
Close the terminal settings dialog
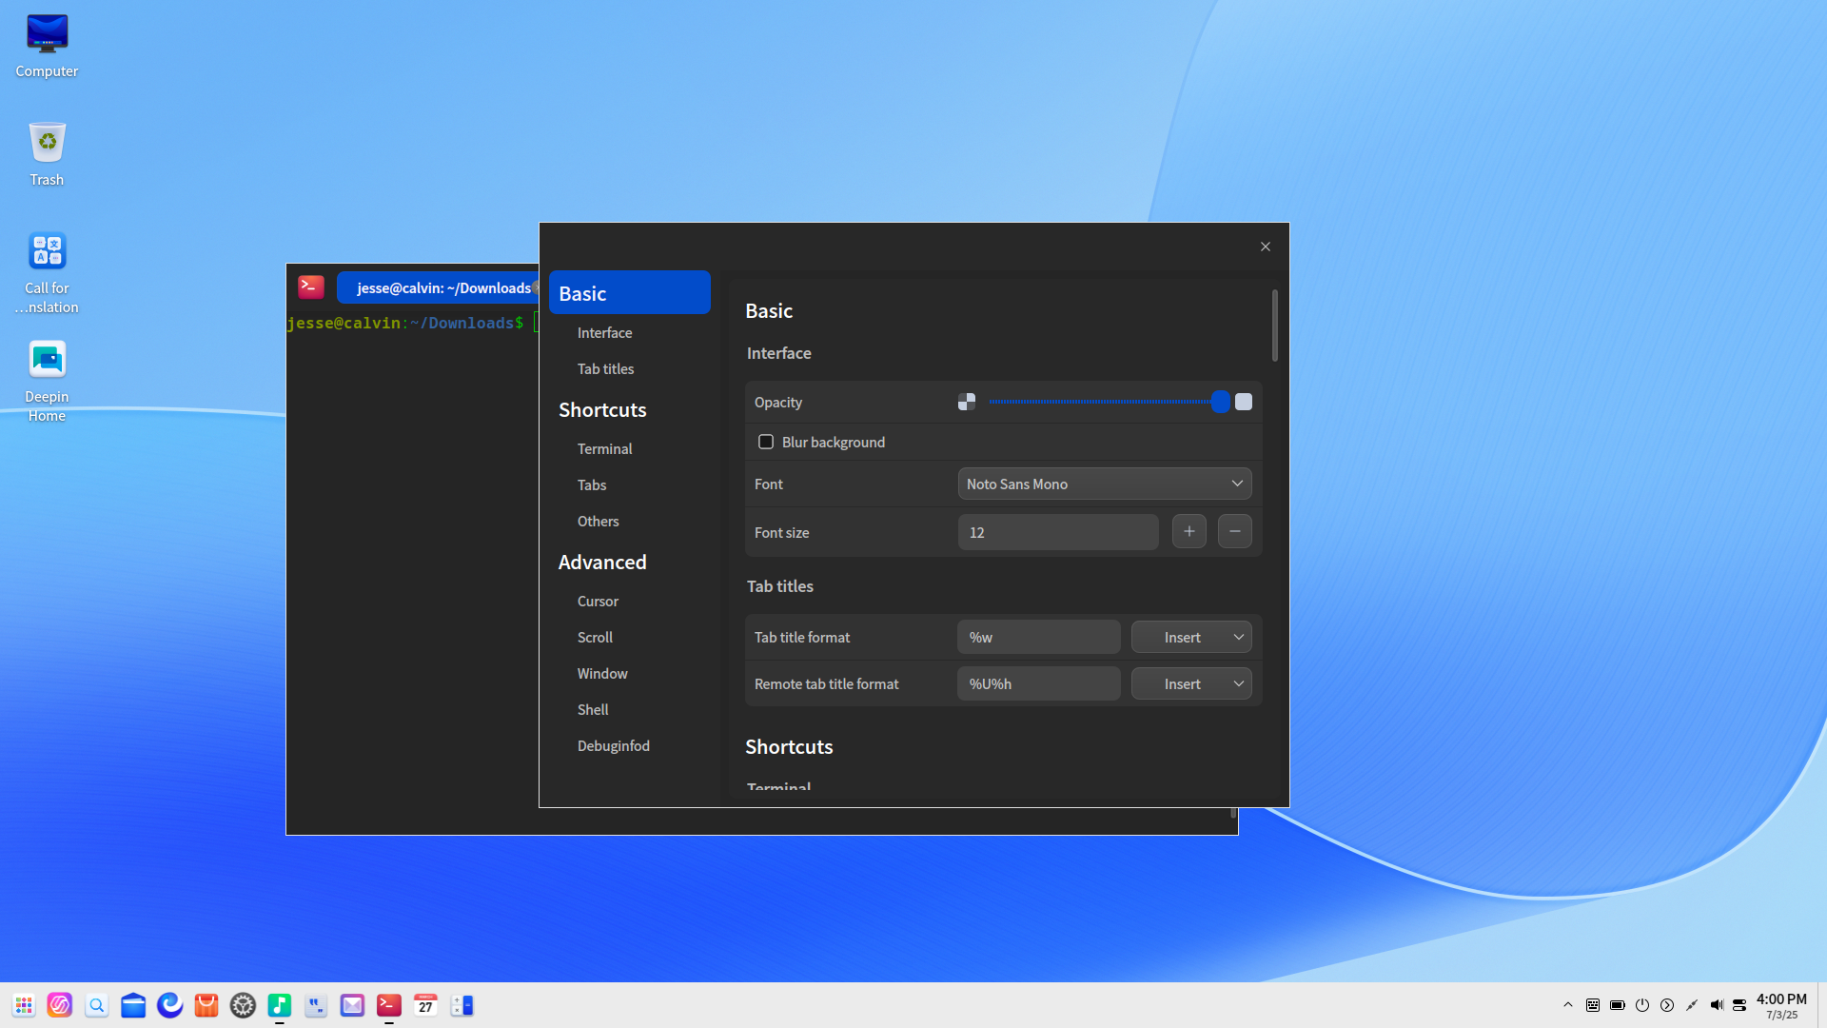click(x=1266, y=247)
